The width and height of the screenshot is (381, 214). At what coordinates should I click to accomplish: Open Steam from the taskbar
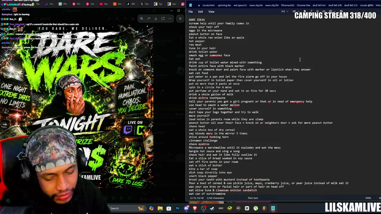[x=212, y=208]
